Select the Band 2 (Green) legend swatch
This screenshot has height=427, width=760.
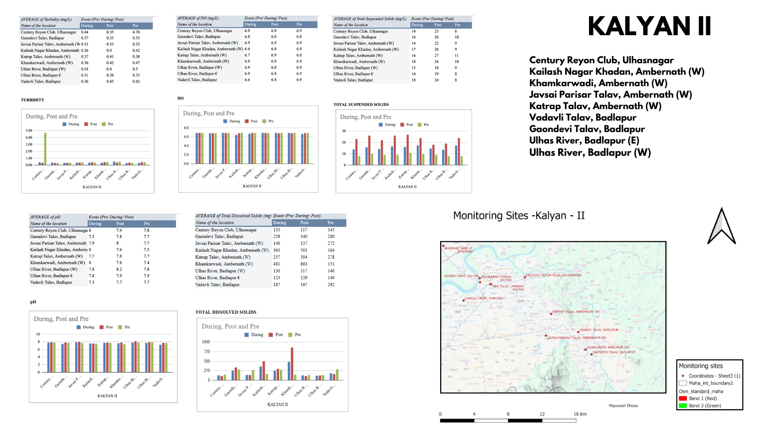[x=683, y=406]
